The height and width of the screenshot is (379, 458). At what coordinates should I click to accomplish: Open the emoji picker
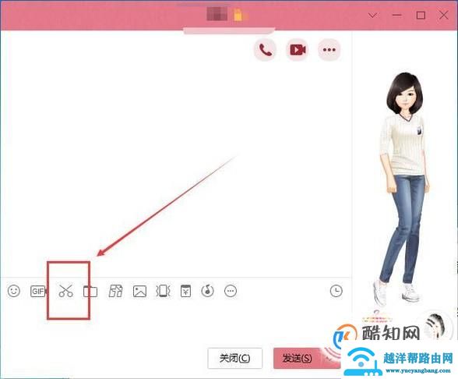pyautogui.click(x=14, y=291)
